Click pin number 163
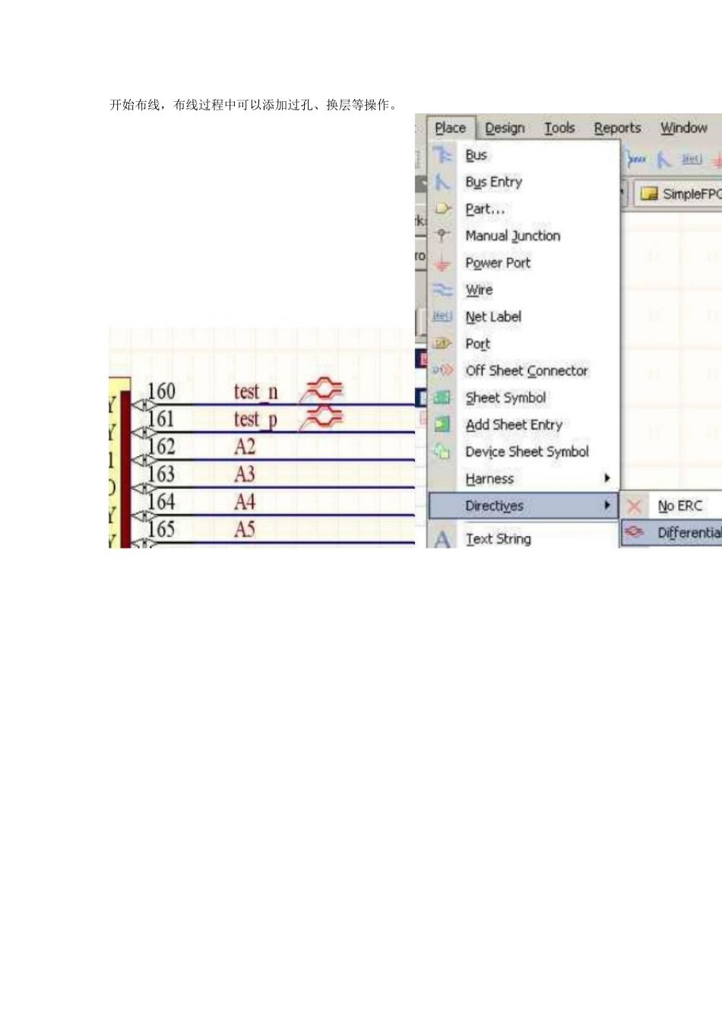The height and width of the screenshot is (1022, 722). pos(161,474)
